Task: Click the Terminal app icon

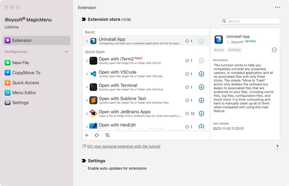Action: 93,87
